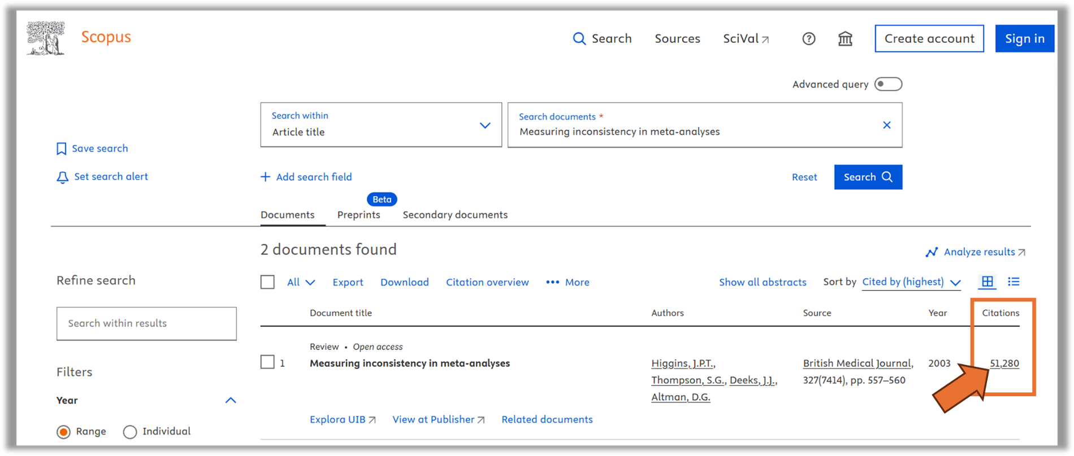
Task: Click the Scopus Elsevier tree logo
Action: [46, 38]
